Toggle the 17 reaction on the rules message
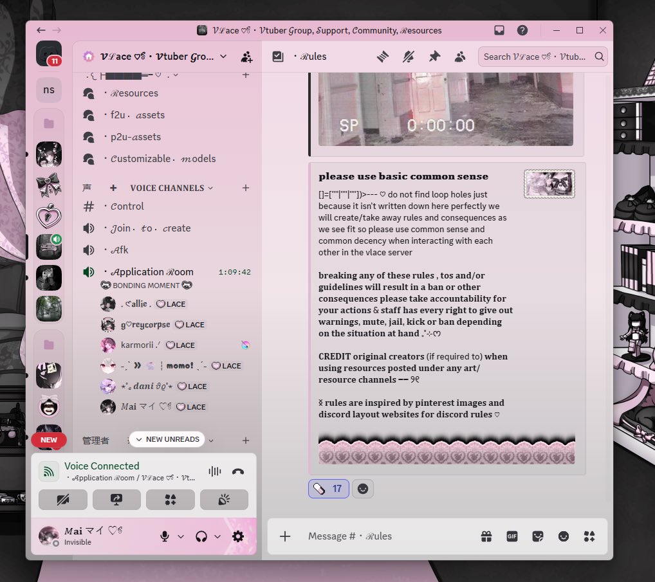 [329, 489]
